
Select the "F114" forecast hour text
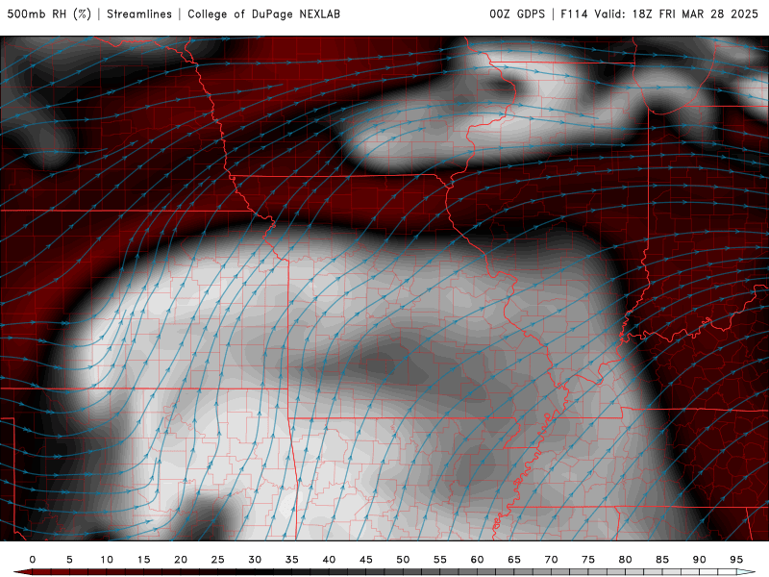574,14
